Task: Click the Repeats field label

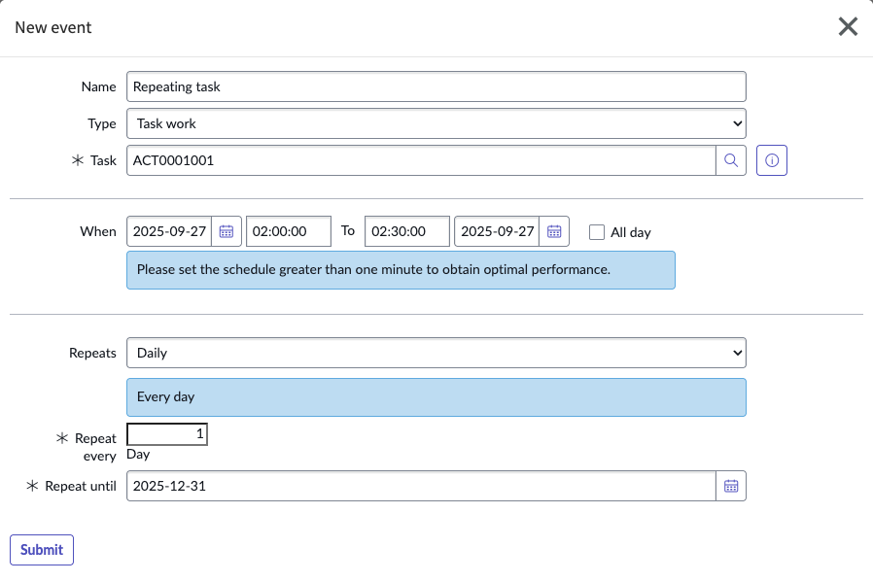Action: (92, 354)
